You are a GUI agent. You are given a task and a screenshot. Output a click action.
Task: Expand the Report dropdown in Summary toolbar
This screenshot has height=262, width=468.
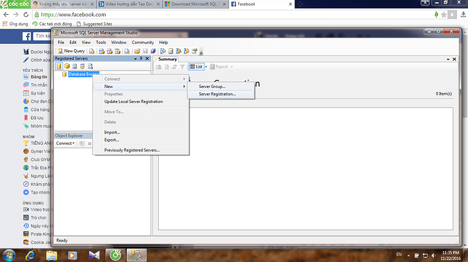tap(231, 67)
